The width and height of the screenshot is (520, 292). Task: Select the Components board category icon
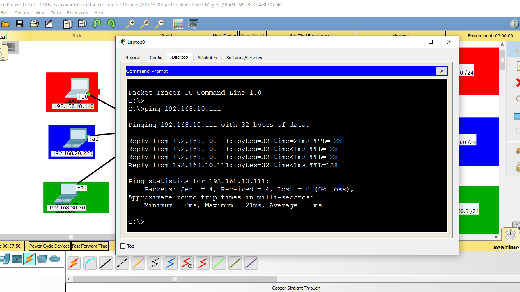(x=17, y=259)
